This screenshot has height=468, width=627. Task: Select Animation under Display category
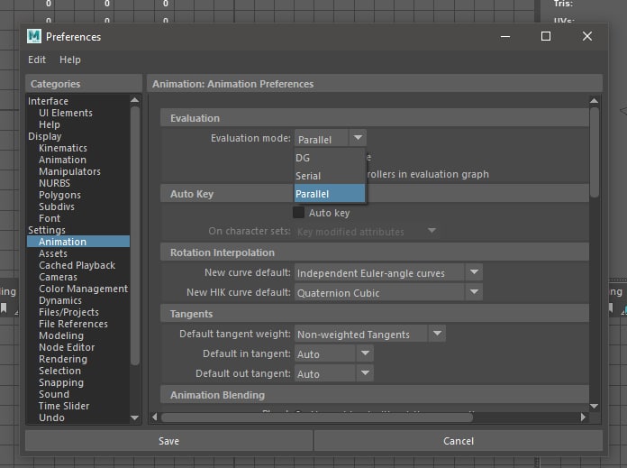(62, 160)
